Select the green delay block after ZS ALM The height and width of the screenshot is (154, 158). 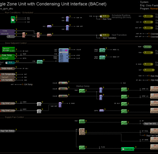click(124, 104)
